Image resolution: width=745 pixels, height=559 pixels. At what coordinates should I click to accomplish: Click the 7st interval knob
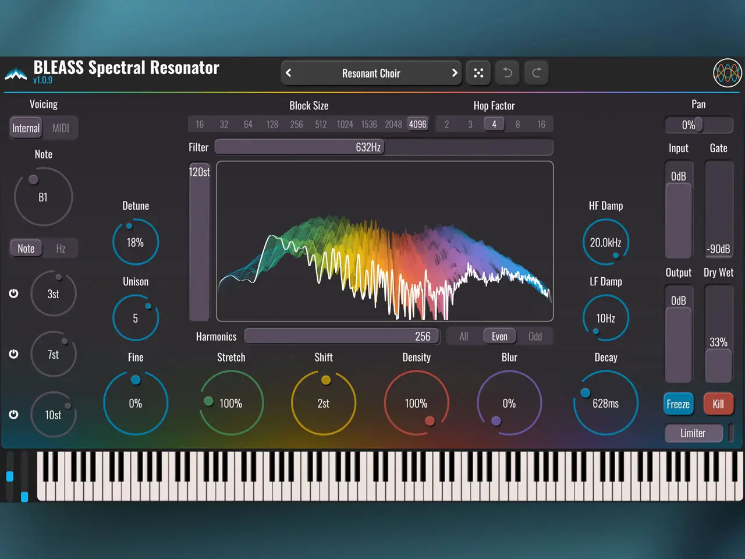(53, 354)
